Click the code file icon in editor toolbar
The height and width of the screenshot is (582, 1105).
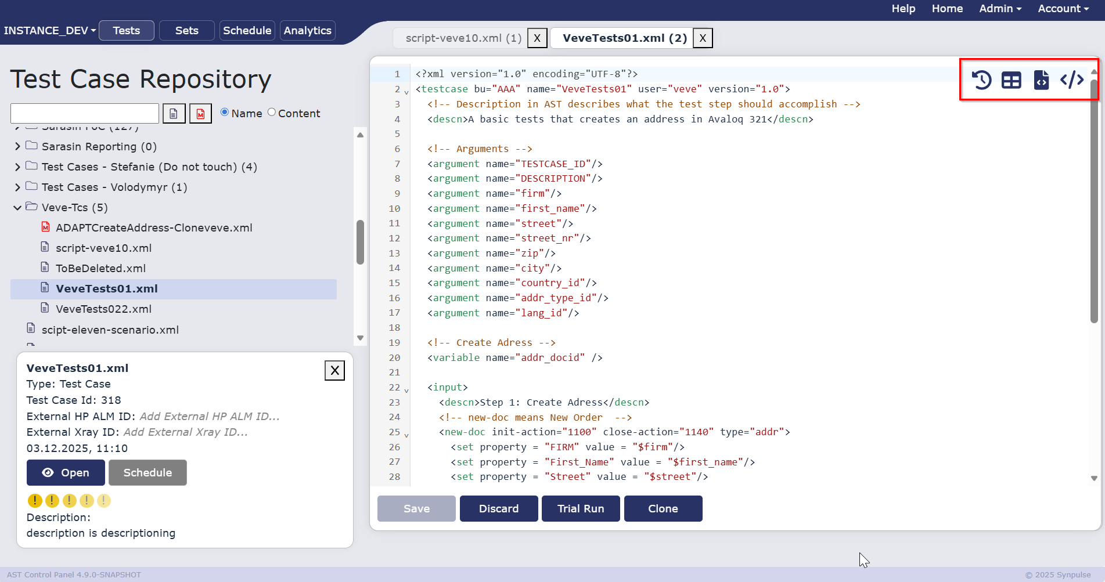(1041, 80)
